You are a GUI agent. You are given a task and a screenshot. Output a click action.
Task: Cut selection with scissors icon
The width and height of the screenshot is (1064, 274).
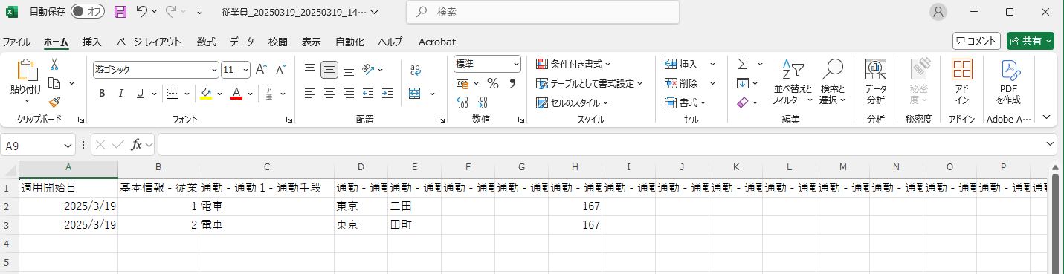point(54,65)
